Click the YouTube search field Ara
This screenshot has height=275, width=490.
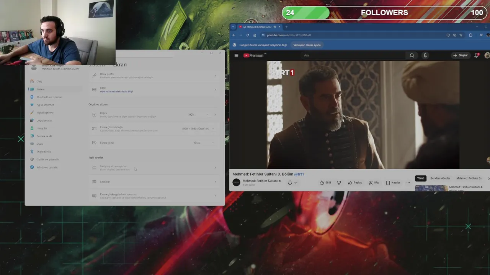tap(354, 55)
